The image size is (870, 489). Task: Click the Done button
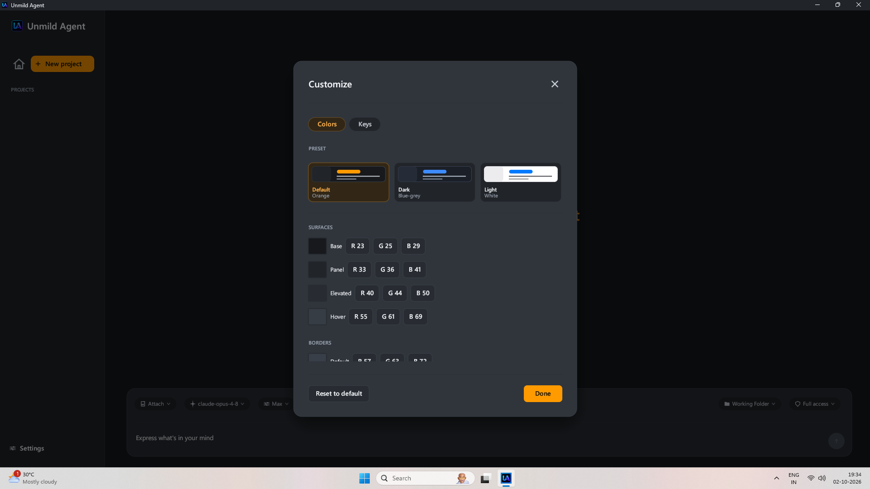543,393
